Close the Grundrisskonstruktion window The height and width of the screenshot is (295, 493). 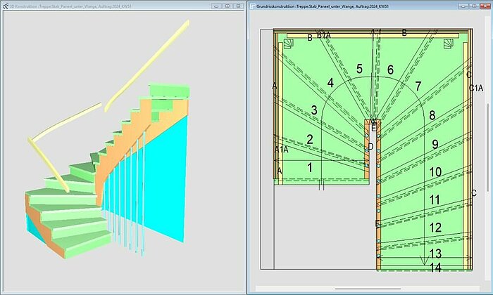484,6
